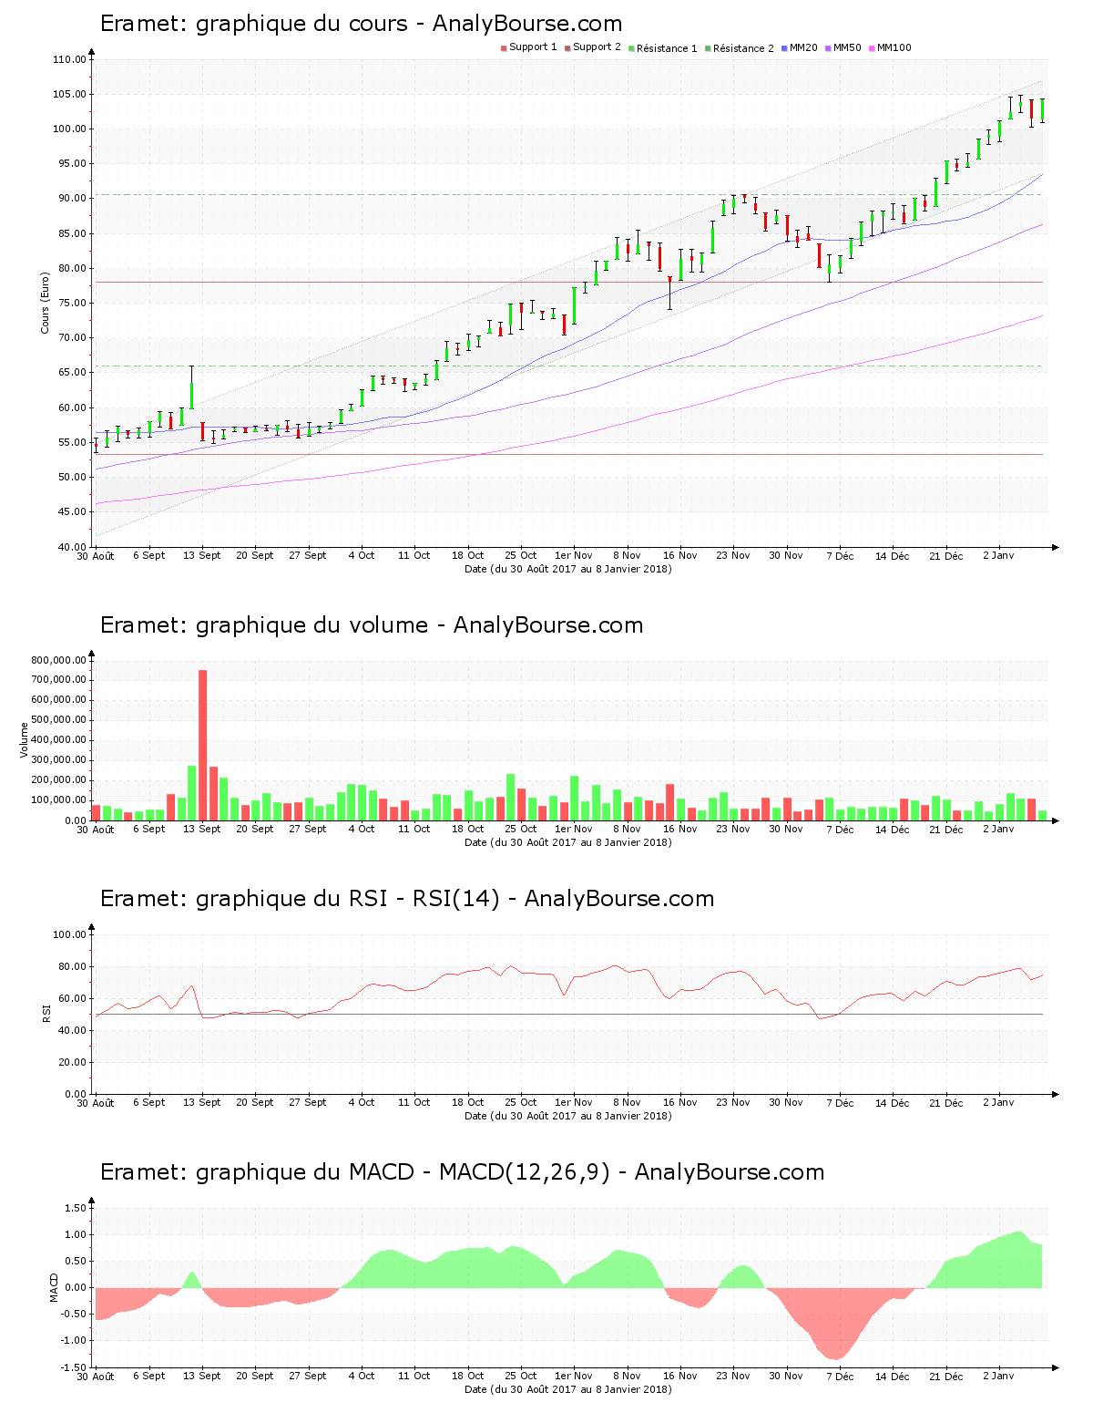Image resolution: width=1093 pixels, height=1413 pixels.
Task: Click the -1.50 value on the MACD axis
Action: pos(74,1367)
